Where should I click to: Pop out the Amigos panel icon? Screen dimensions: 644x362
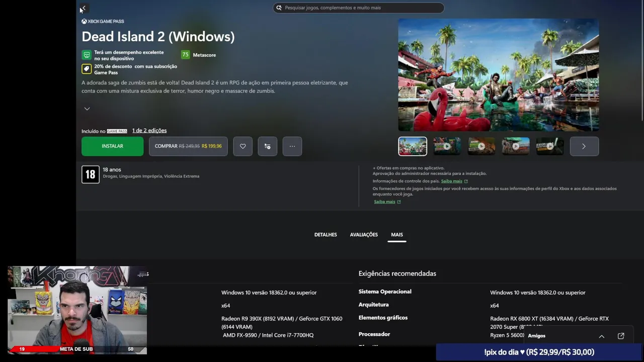621,336
